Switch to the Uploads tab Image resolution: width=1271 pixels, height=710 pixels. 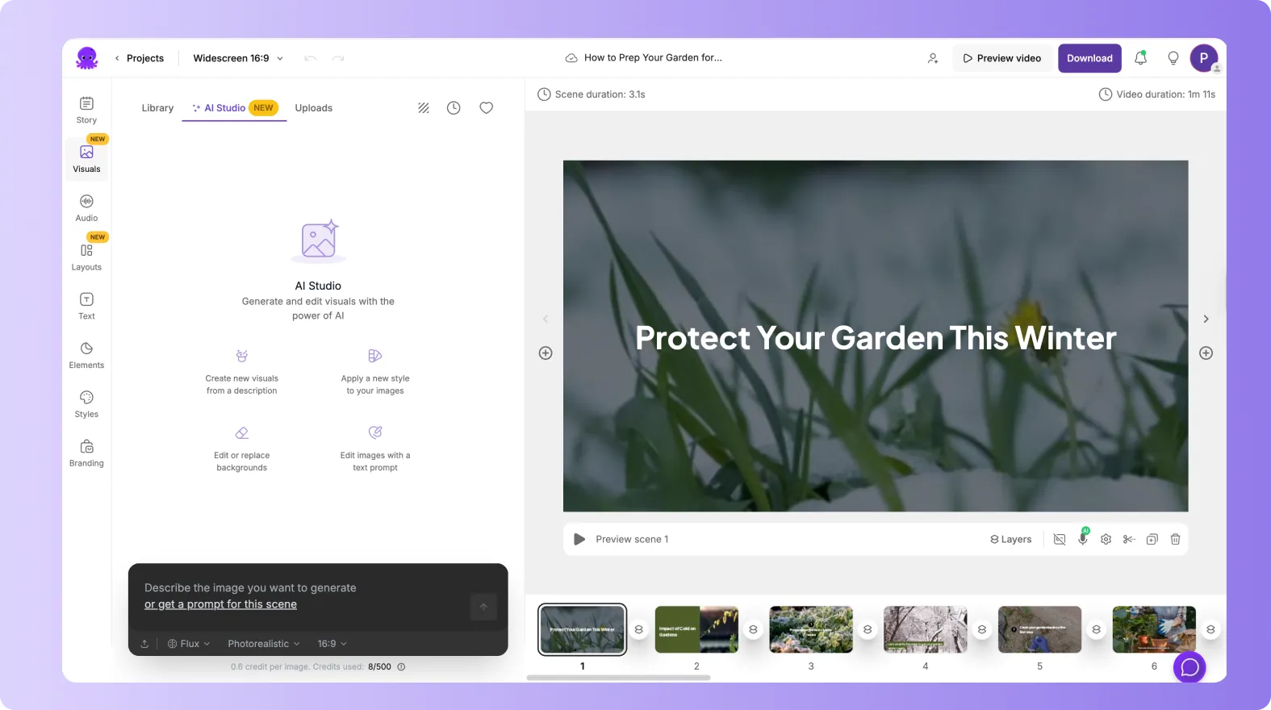pyautogui.click(x=313, y=108)
